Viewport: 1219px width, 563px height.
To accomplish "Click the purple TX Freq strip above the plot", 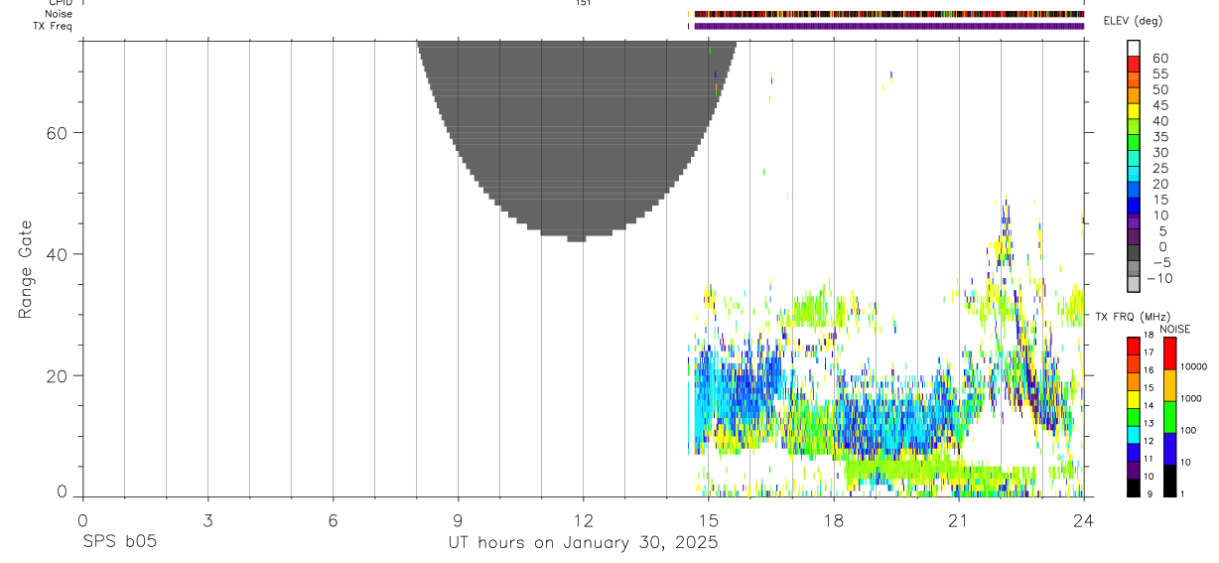I will [888, 26].
